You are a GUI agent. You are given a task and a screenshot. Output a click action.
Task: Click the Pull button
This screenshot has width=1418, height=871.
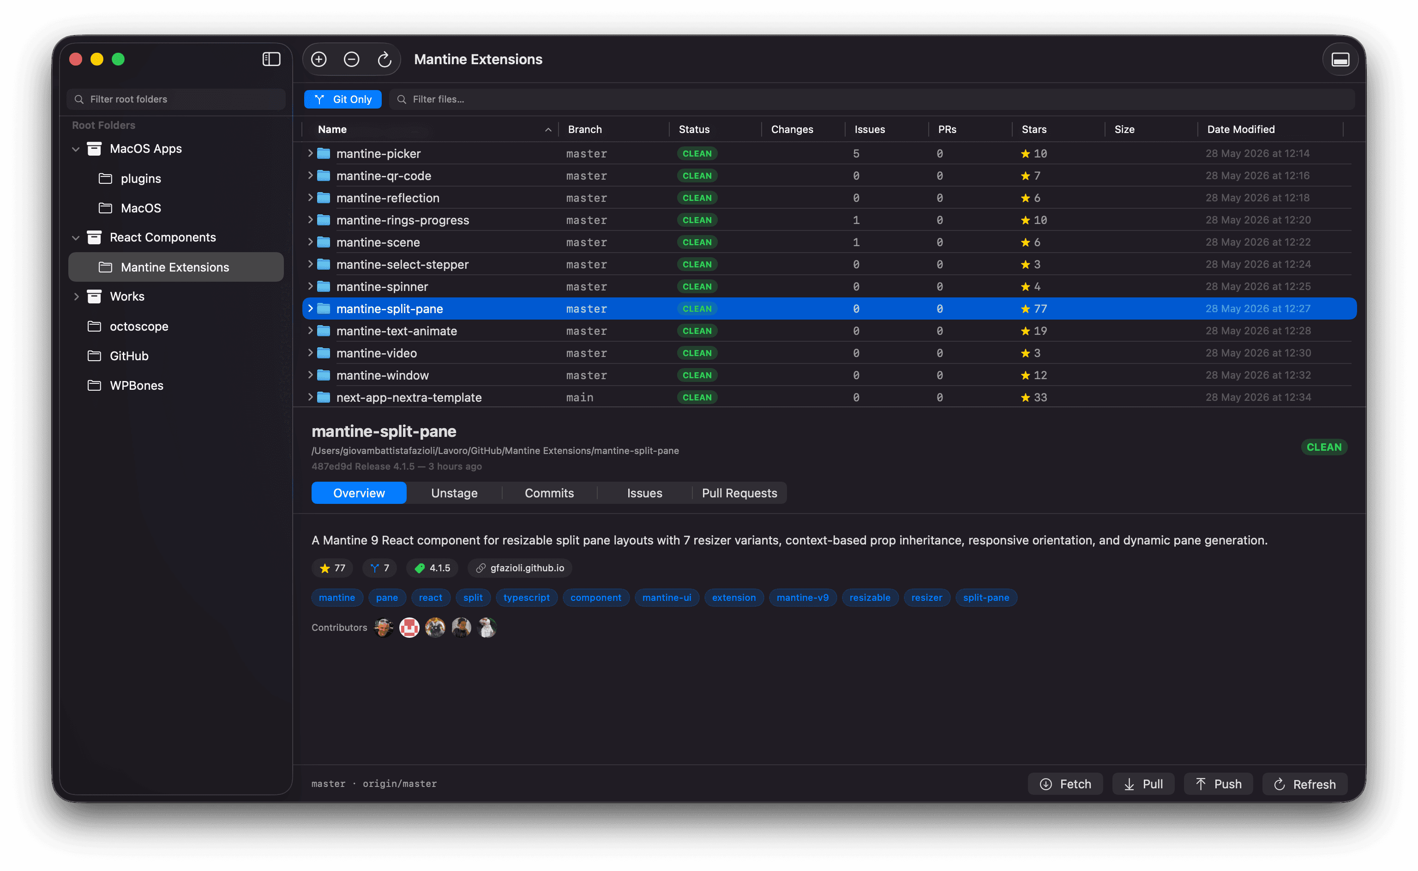1143,784
